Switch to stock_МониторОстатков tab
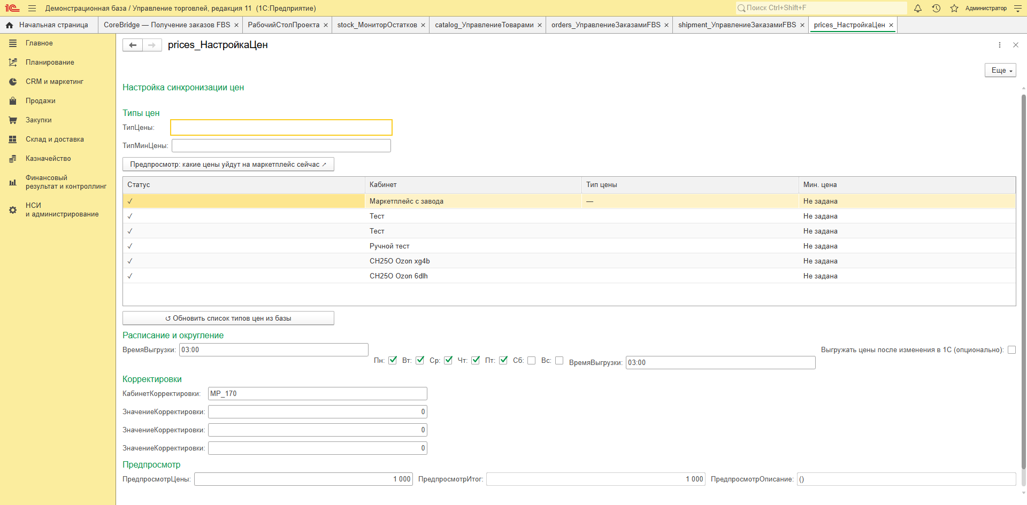This screenshot has height=505, width=1027. click(377, 25)
